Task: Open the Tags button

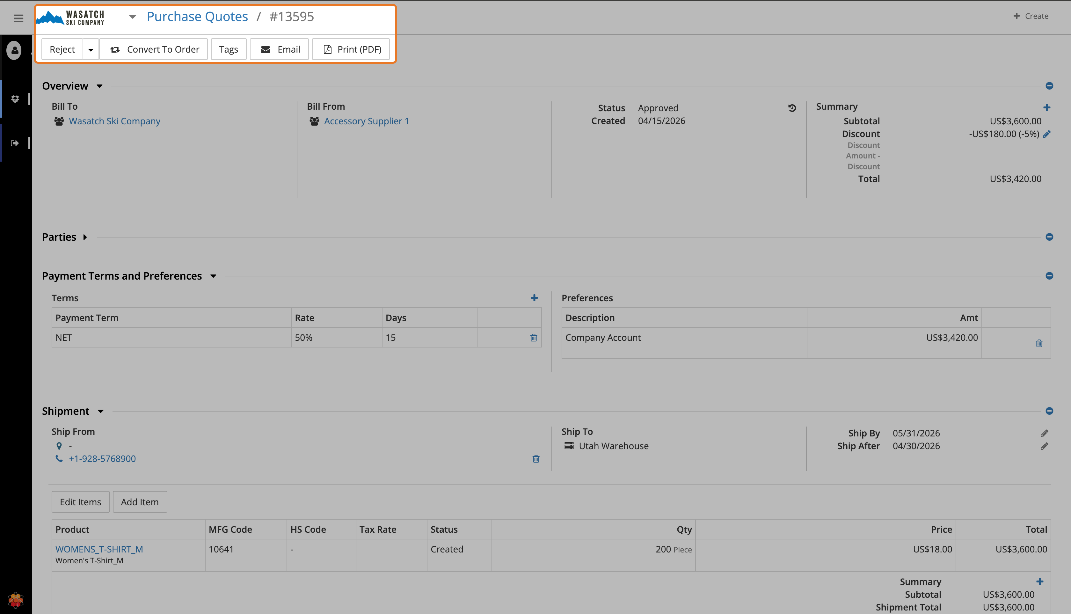Action: pyautogui.click(x=229, y=49)
